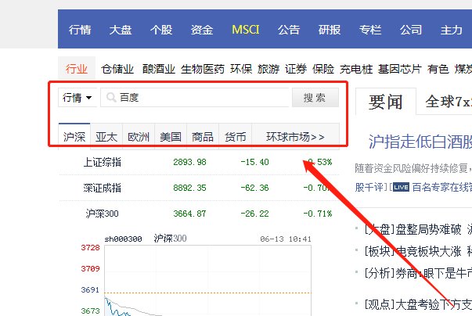The width and height of the screenshot is (472, 316).
Task: Open the 仓储业 industry link
Action: pyautogui.click(x=117, y=69)
